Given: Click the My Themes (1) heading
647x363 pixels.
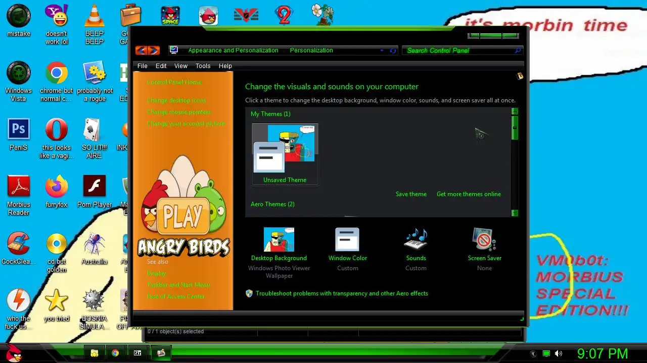Looking at the screenshot, I should [270, 114].
